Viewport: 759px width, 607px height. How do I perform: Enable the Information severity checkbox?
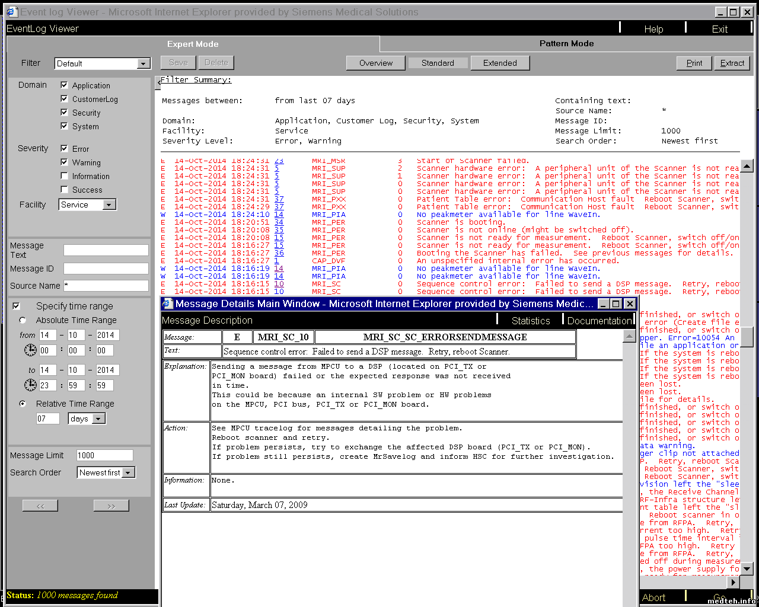coord(64,176)
